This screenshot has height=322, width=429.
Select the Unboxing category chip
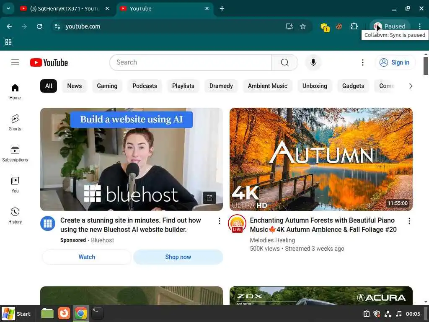315,86
